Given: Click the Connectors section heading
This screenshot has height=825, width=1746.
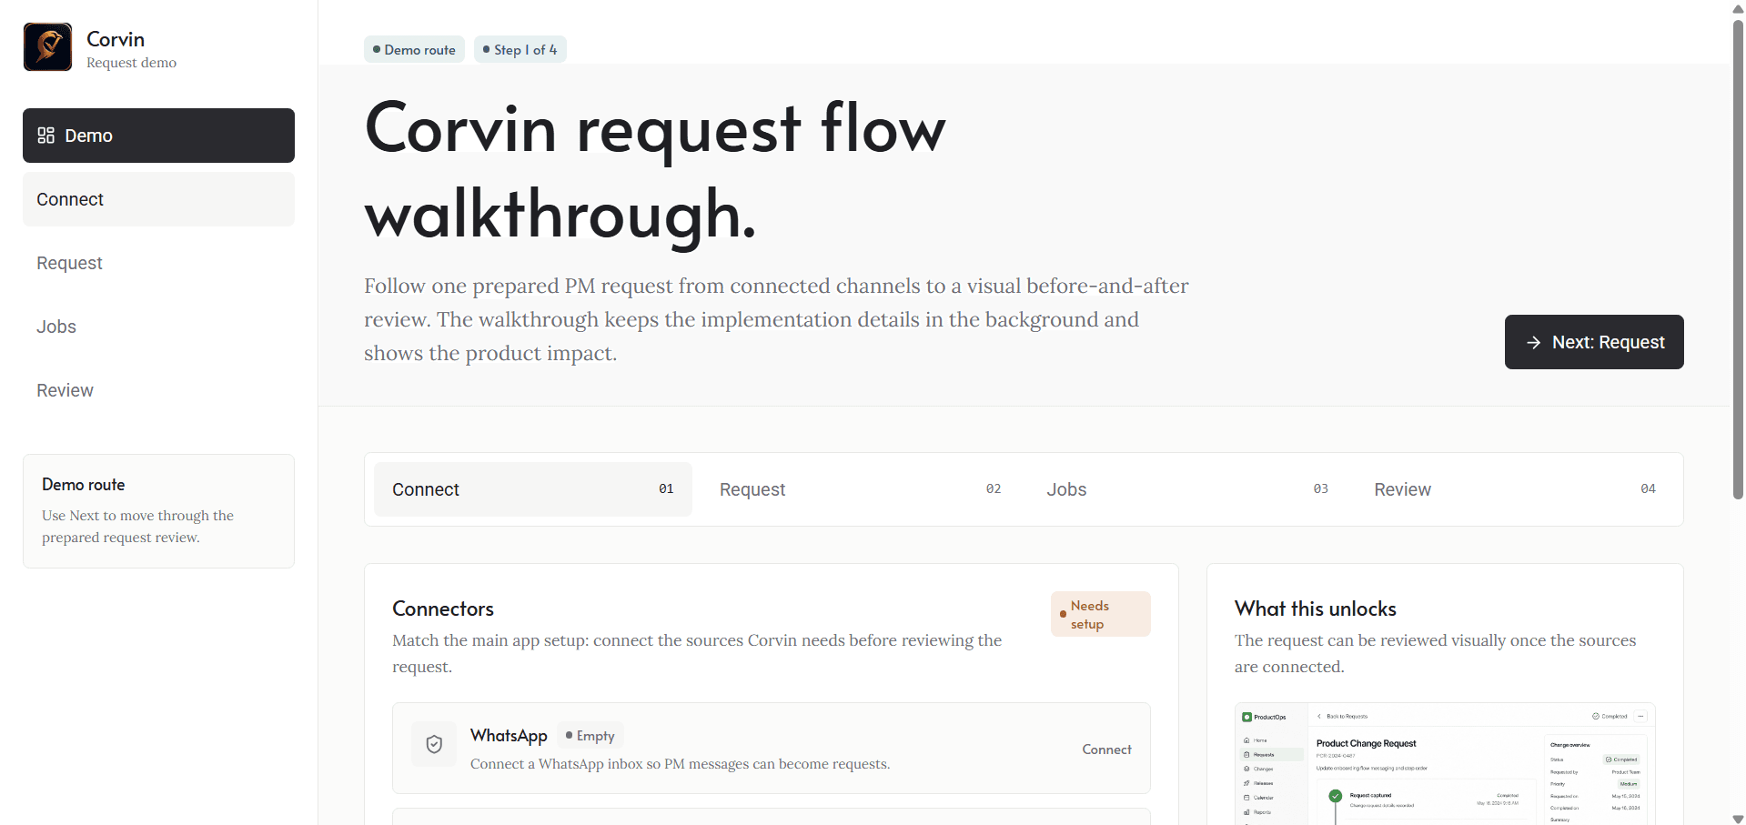Looking at the screenshot, I should coord(443,609).
